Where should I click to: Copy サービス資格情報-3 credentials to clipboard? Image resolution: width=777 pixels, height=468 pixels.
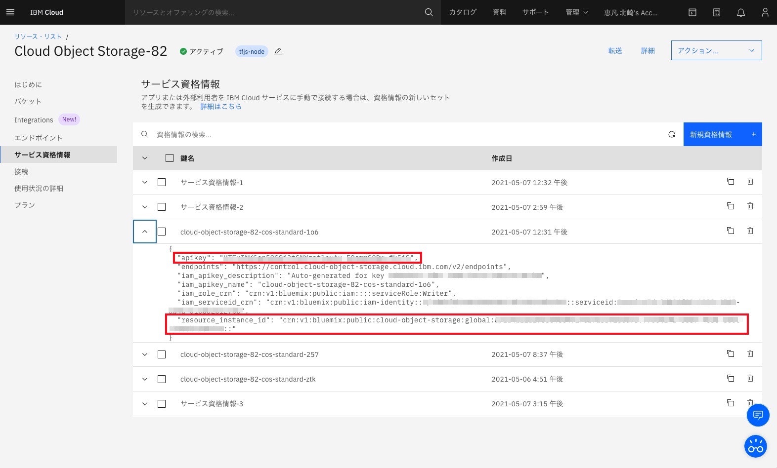(731, 403)
